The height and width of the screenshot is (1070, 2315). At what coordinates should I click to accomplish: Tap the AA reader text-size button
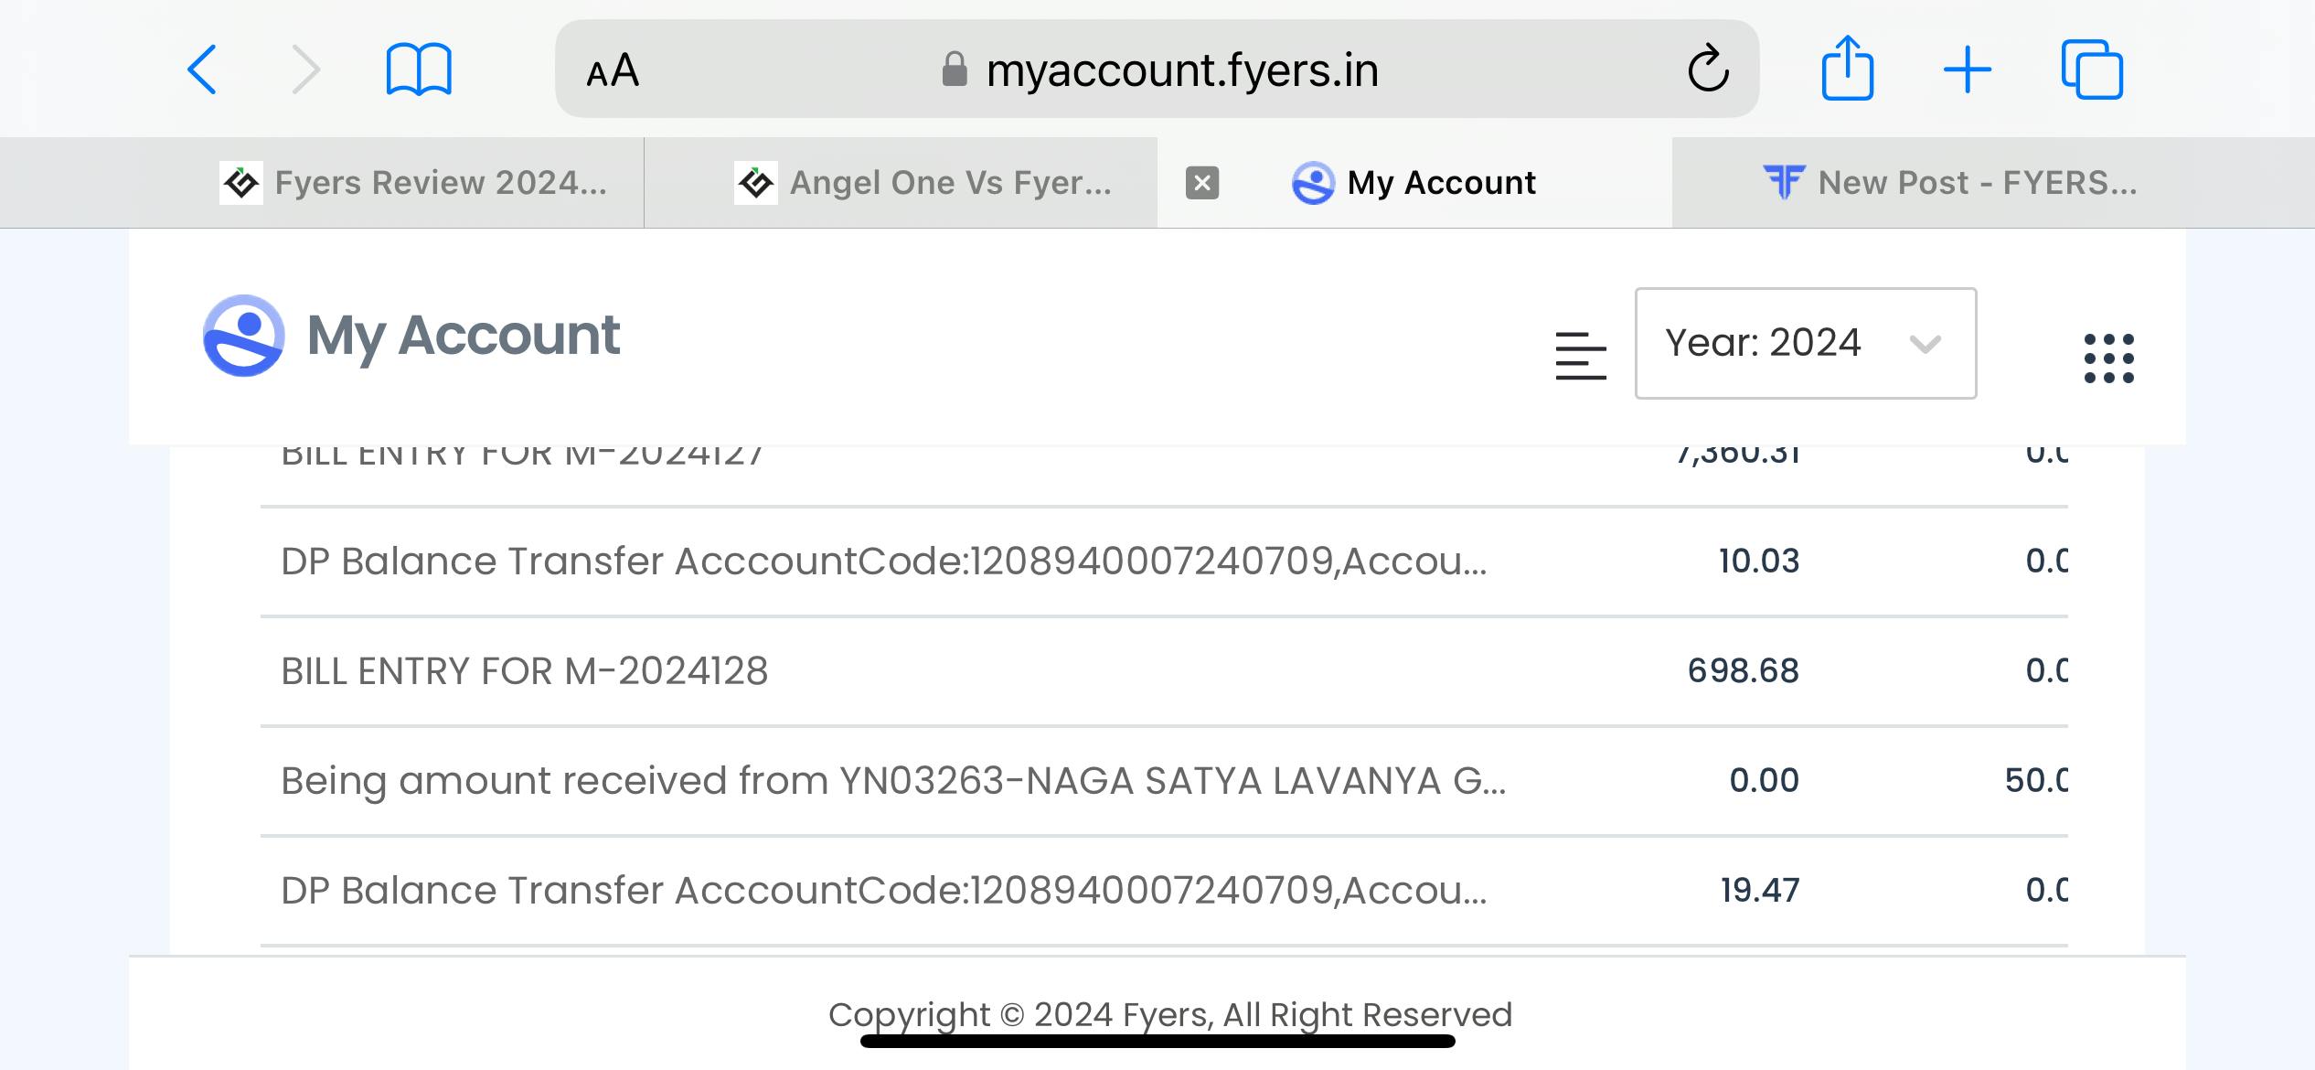click(x=613, y=70)
